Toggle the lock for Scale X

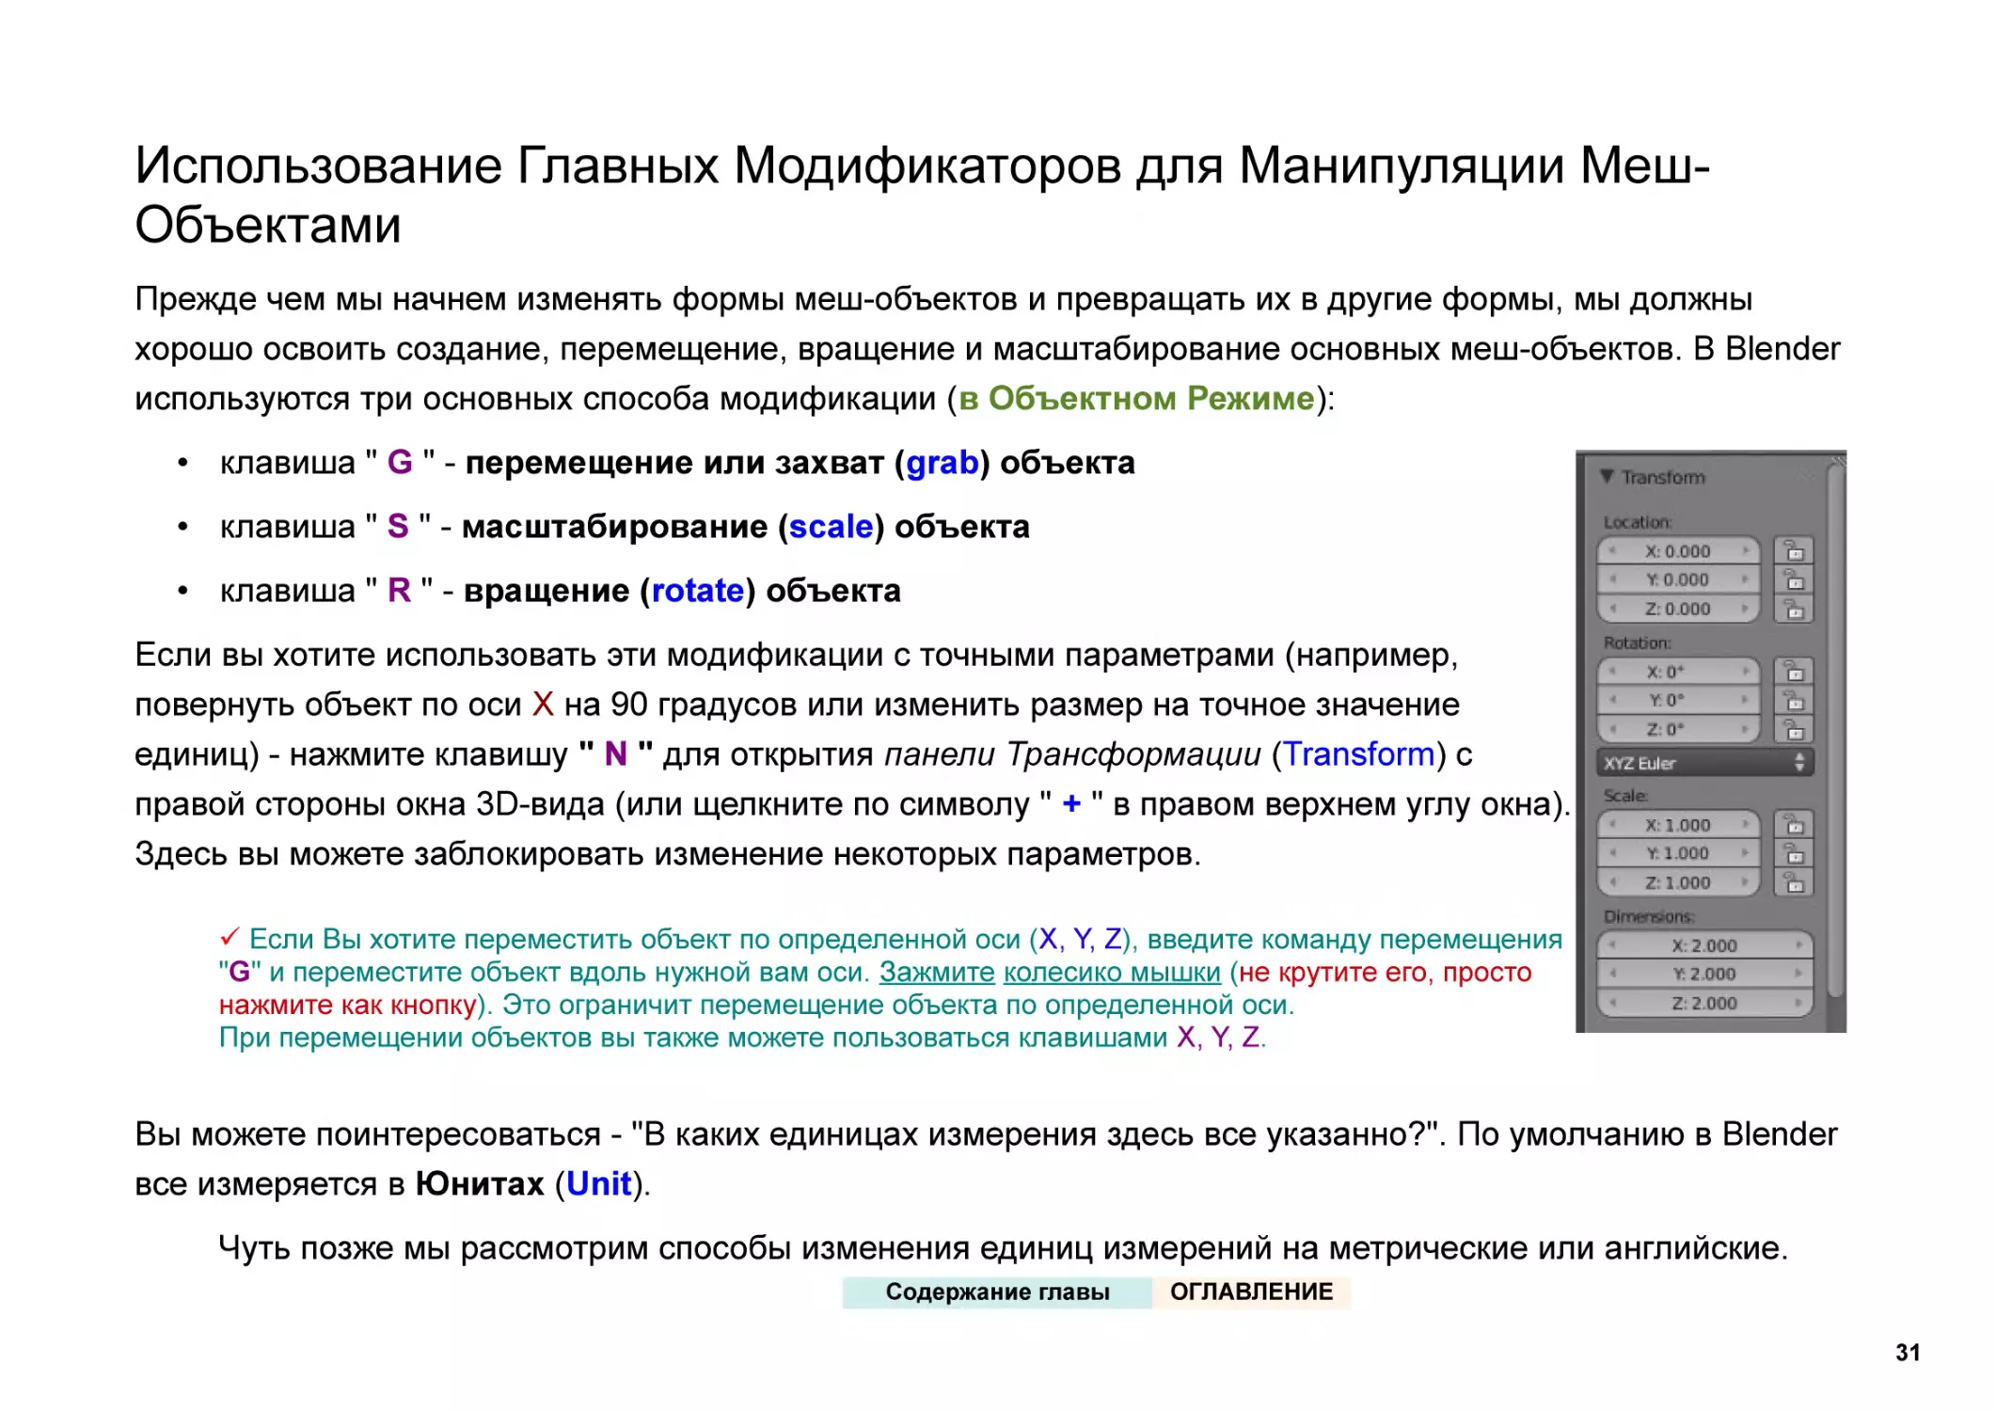coord(1794,824)
